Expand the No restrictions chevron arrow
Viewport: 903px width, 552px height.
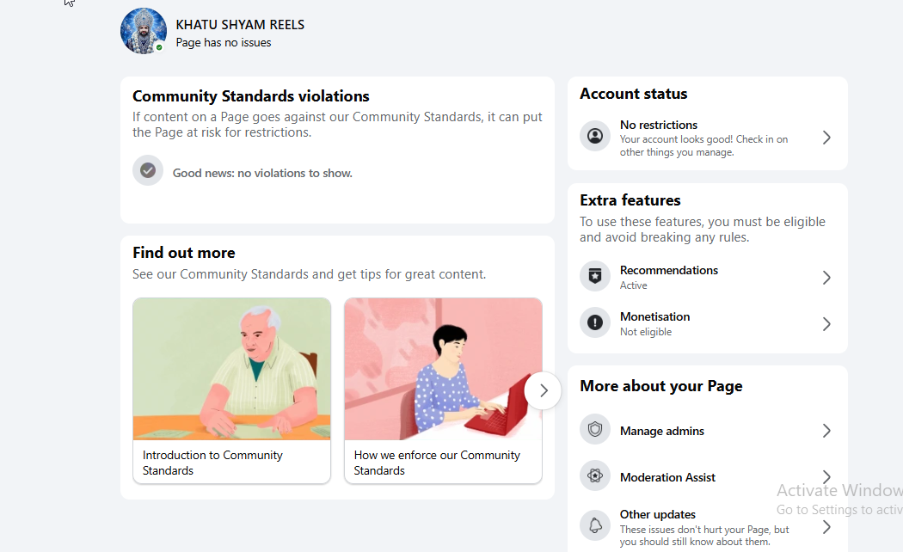826,138
